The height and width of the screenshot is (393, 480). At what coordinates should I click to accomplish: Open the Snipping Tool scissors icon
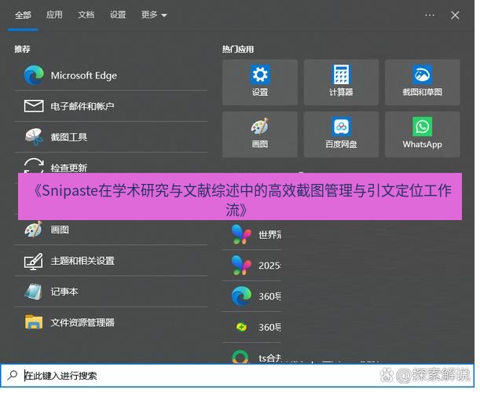(34, 137)
